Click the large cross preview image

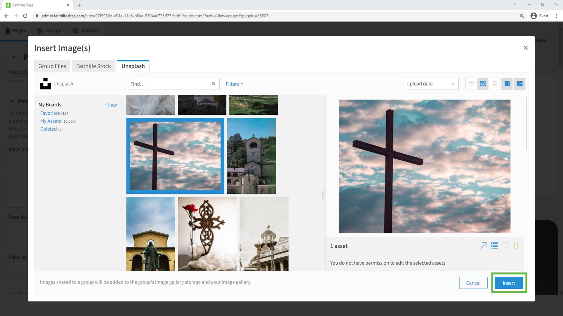[x=425, y=166]
